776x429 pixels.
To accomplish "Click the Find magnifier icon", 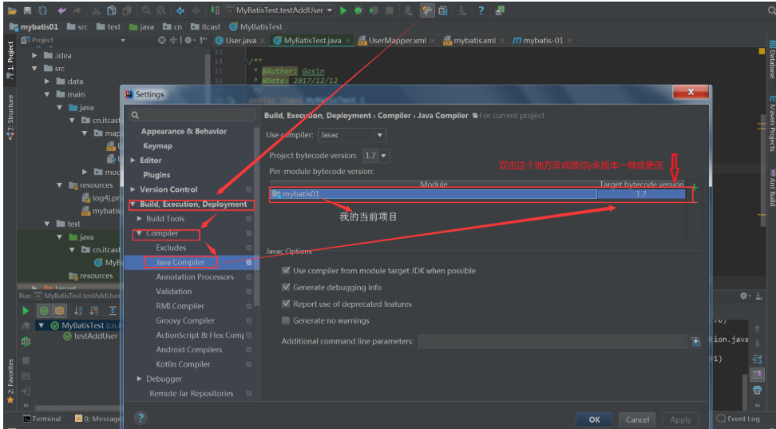I will (x=146, y=10).
